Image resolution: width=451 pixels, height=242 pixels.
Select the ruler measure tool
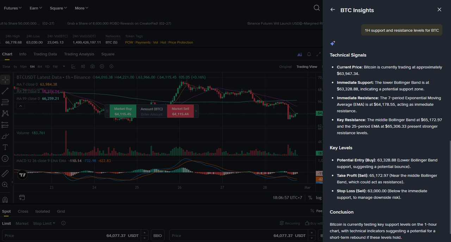(5, 173)
